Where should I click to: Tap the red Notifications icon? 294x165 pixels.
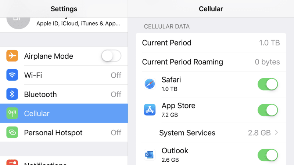12,162
